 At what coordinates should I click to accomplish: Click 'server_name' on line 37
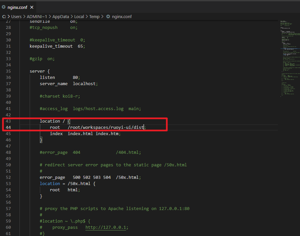pos(53,84)
